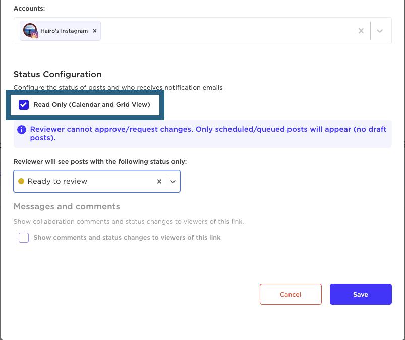Cancel the share link settings
The height and width of the screenshot is (340, 405).
pos(291,294)
